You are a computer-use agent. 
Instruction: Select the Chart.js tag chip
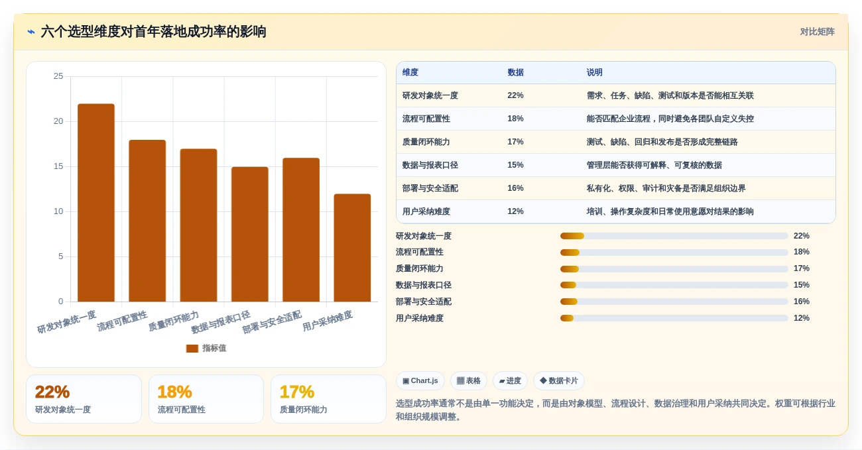pos(420,380)
